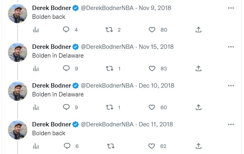The width and height of the screenshot is (244, 154).
Task: Toggle like on Dec 10 tweet with 60 likes
Action: coord(152,107)
